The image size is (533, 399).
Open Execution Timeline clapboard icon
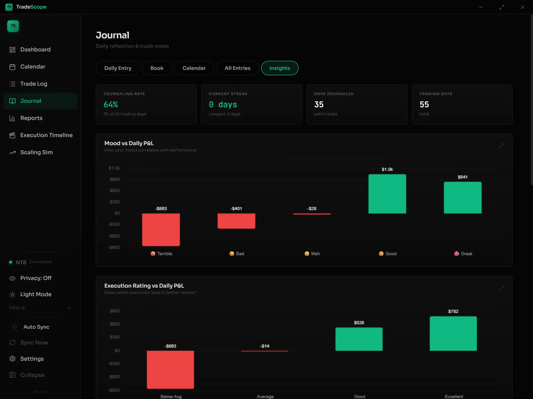point(12,135)
